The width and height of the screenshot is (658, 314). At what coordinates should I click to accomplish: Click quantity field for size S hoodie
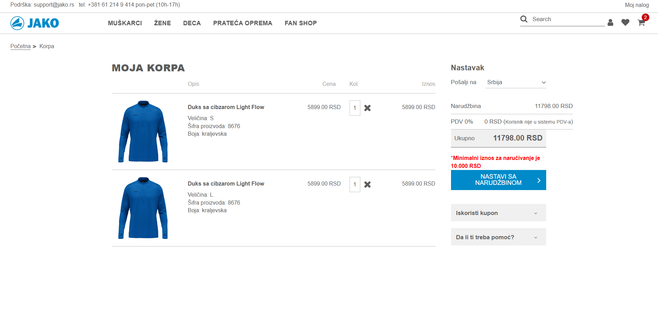(355, 108)
